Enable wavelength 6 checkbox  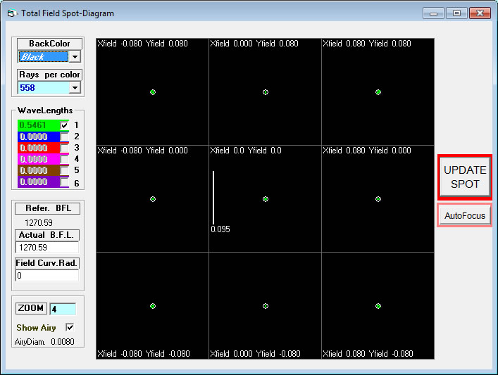pos(64,182)
